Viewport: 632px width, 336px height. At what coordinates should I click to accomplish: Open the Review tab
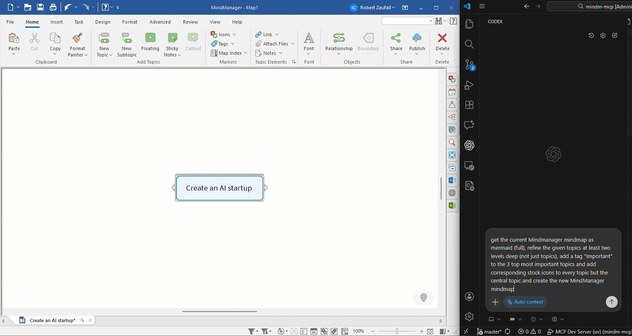click(x=190, y=22)
